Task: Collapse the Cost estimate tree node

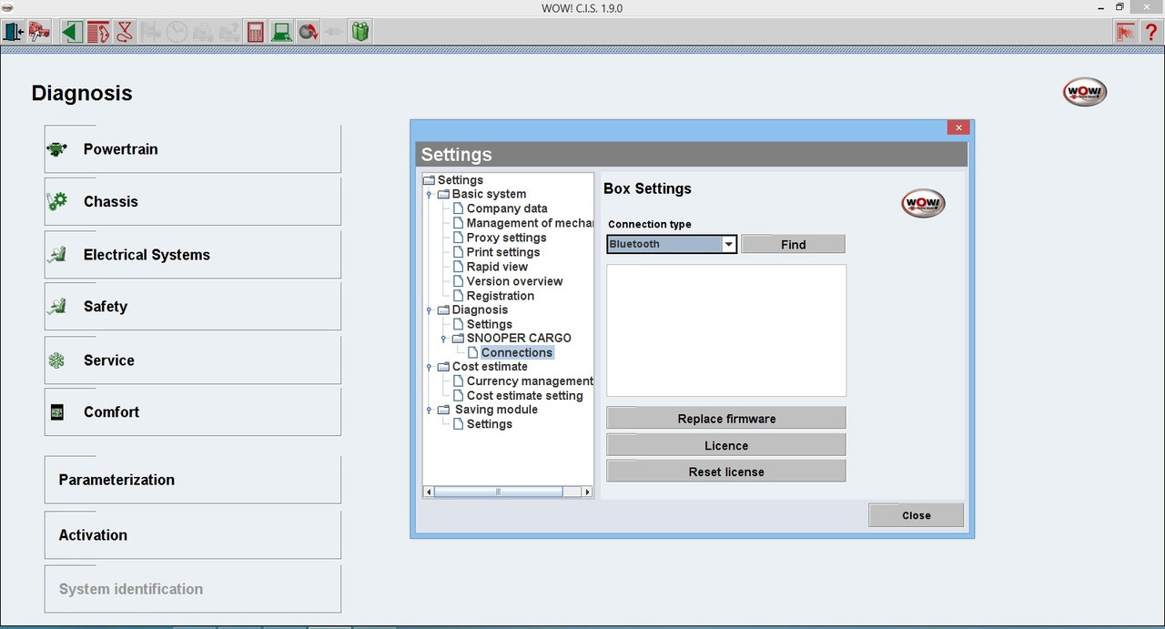Action: pos(429,367)
